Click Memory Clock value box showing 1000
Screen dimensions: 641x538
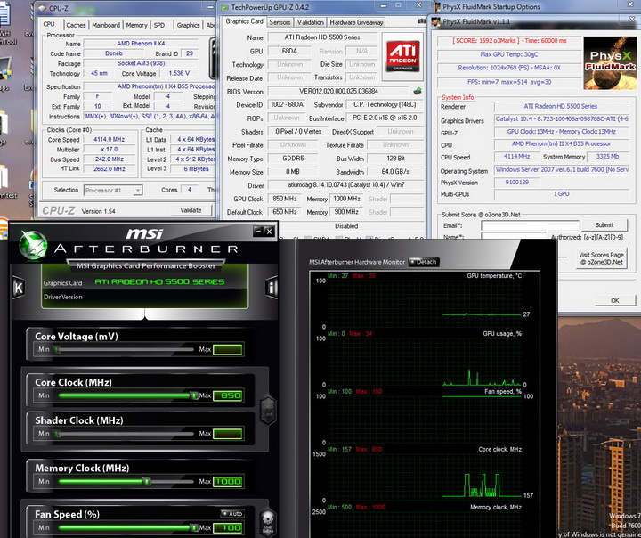(x=228, y=482)
